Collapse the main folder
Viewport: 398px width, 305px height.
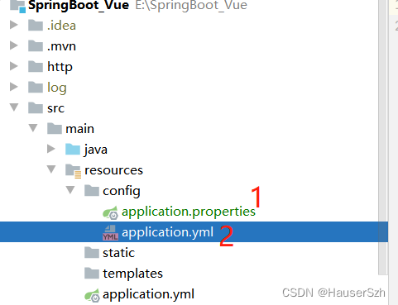[33, 128]
